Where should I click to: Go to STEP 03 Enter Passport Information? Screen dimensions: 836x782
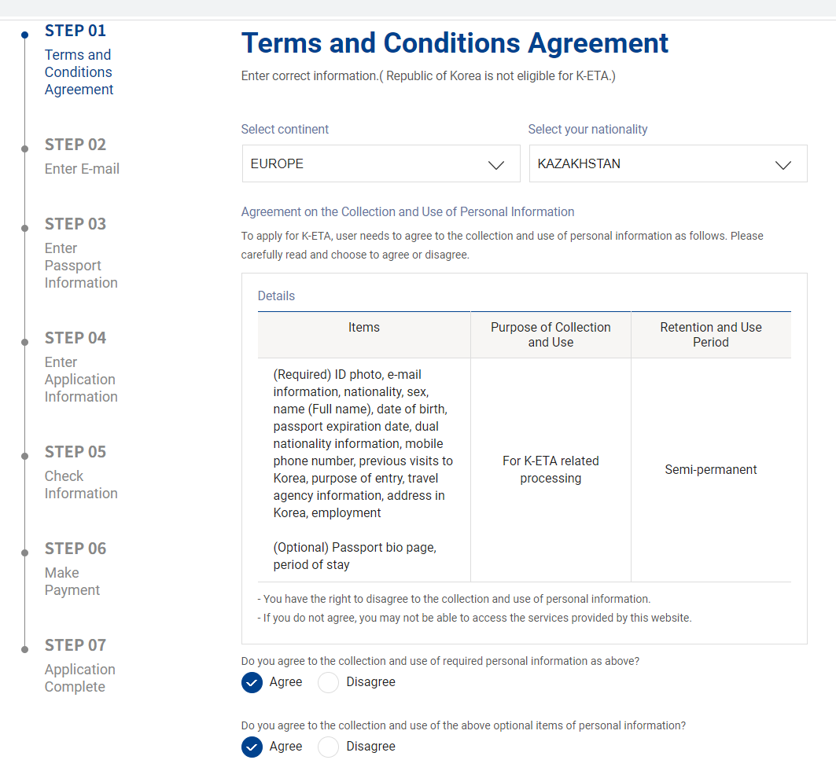pyautogui.click(x=81, y=253)
